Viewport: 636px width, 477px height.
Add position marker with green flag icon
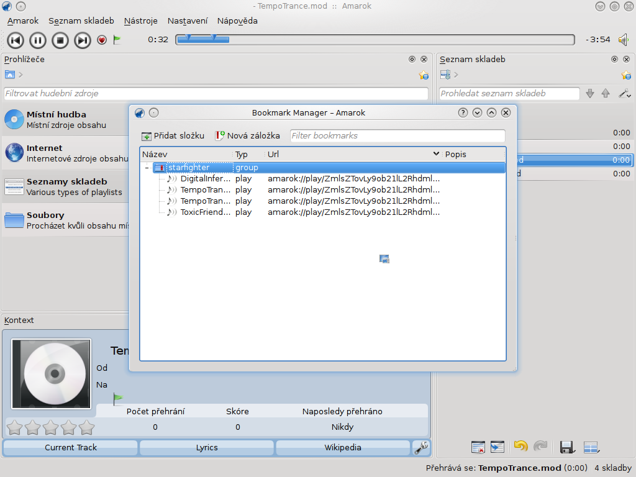[x=117, y=40]
